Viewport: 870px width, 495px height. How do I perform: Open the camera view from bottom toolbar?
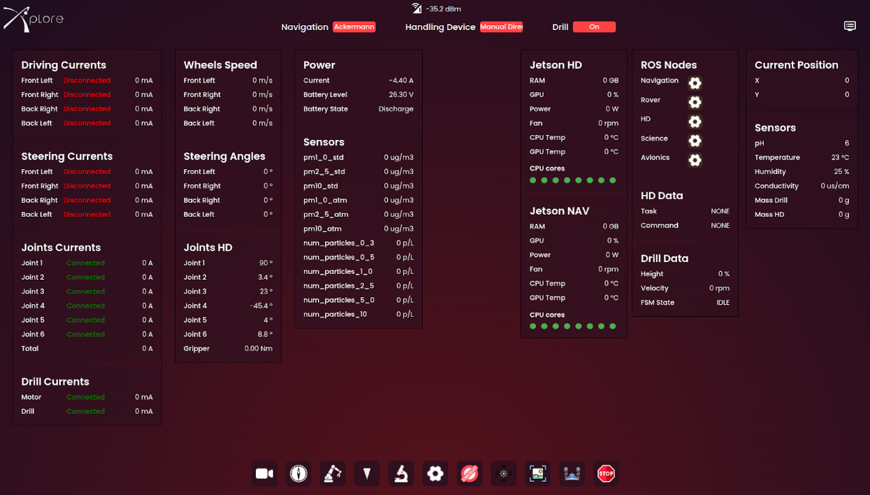point(264,474)
